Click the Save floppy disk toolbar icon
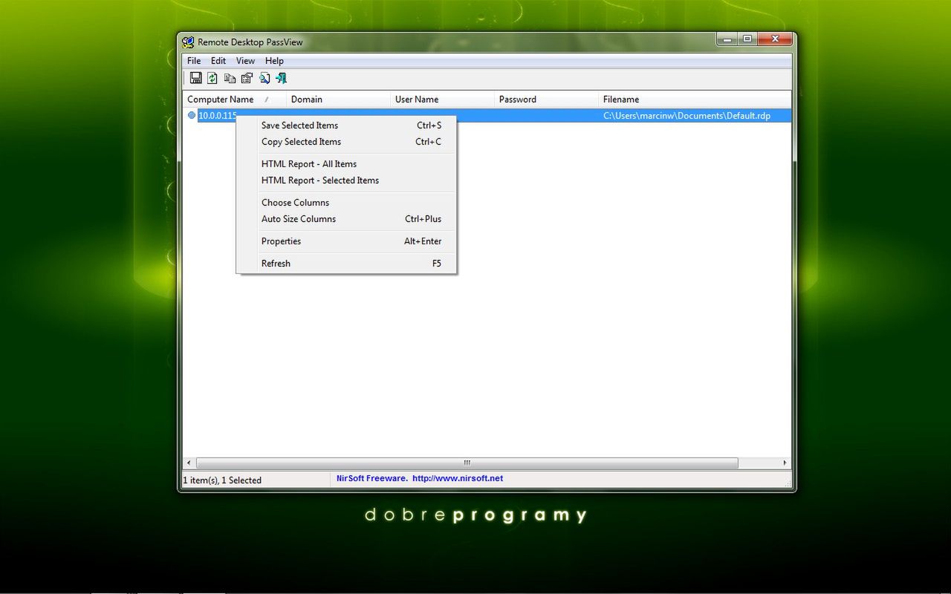The height and width of the screenshot is (594, 951). (196, 78)
